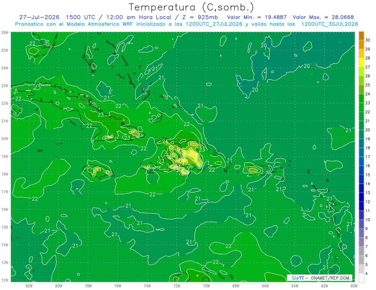Click the 16 label on the color scale
This screenshot has width=376, height=290.
[368, 166]
